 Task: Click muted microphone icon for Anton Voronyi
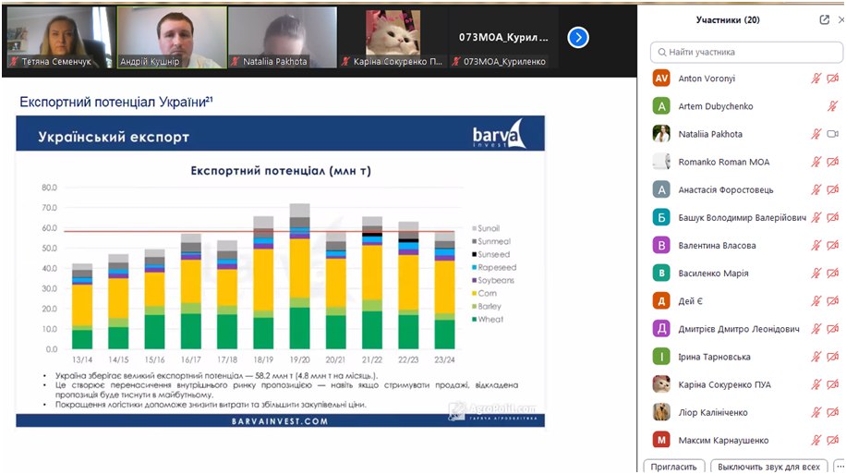point(816,79)
